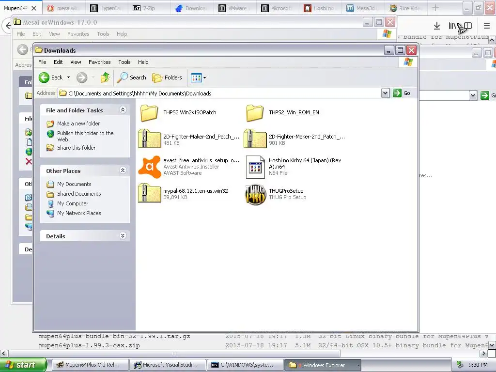The height and width of the screenshot is (372, 496).
Task: Switch to the Rice Video browser tab
Action: (x=405, y=8)
